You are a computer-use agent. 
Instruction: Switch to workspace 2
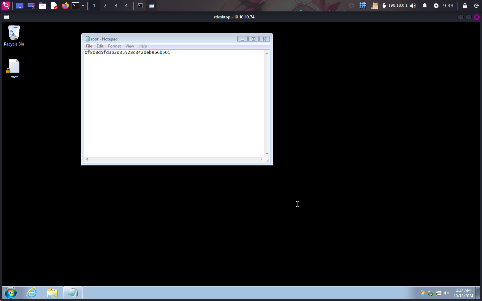click(x=105, y=6)
